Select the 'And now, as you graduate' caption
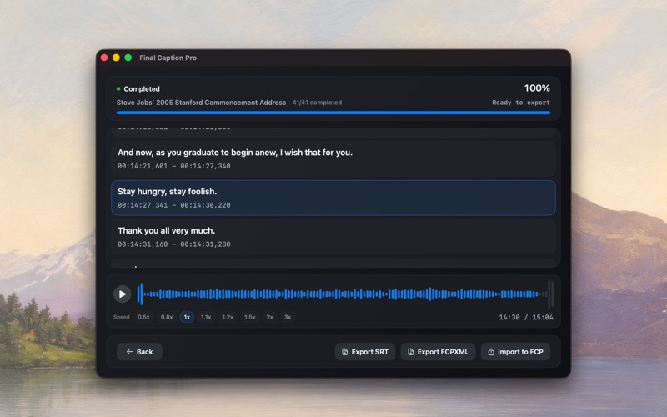Screen dimensions: 667x417 click(333, 158)
